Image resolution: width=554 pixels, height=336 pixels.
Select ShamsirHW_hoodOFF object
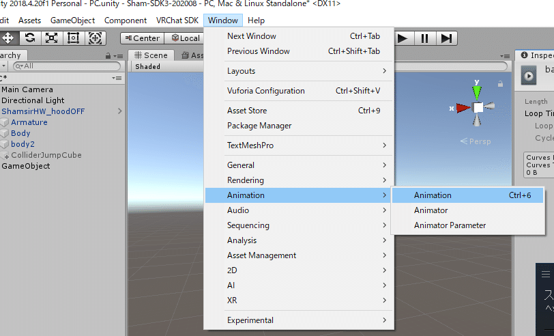(43, 111)
